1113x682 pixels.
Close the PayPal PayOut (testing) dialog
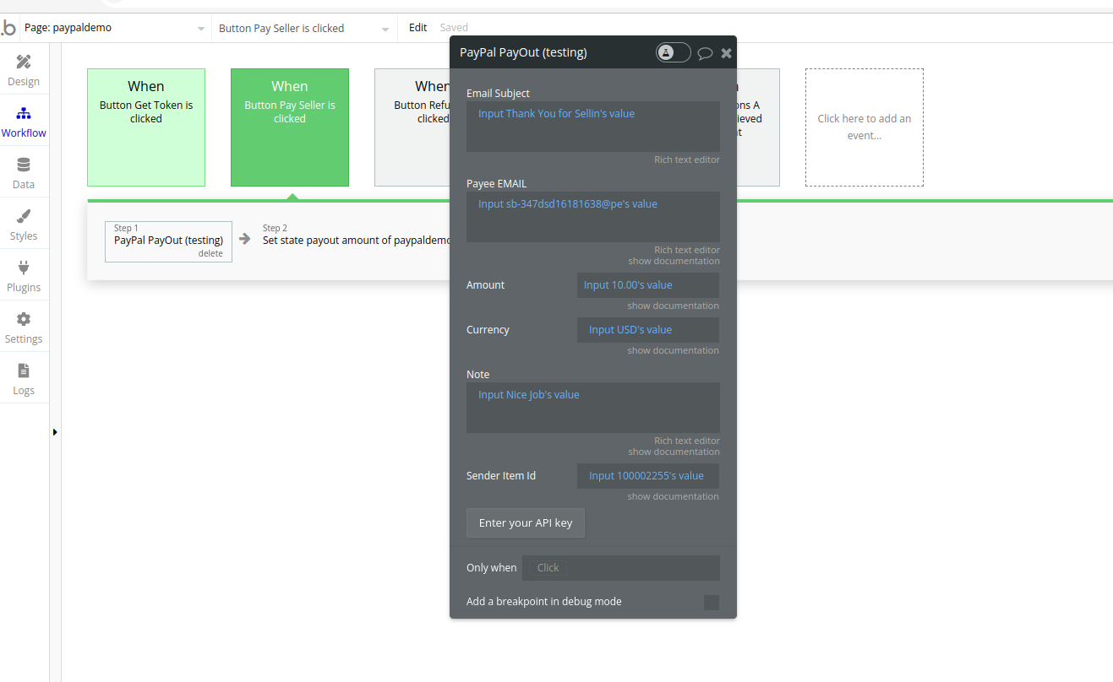(726, 53)
